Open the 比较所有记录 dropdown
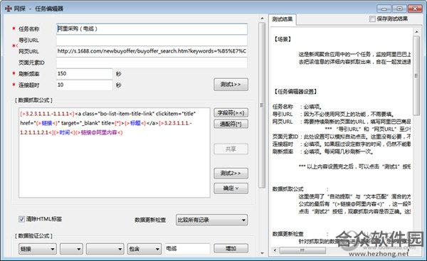The width and height of the screenshot is (427, 261). (x=211, y=220)
